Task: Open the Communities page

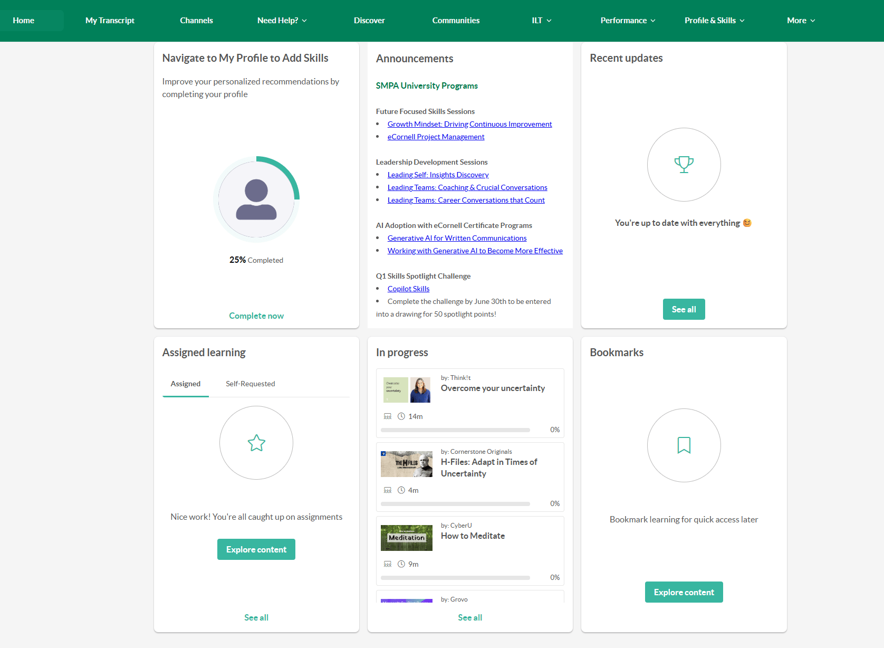Action: click(456, 21)
